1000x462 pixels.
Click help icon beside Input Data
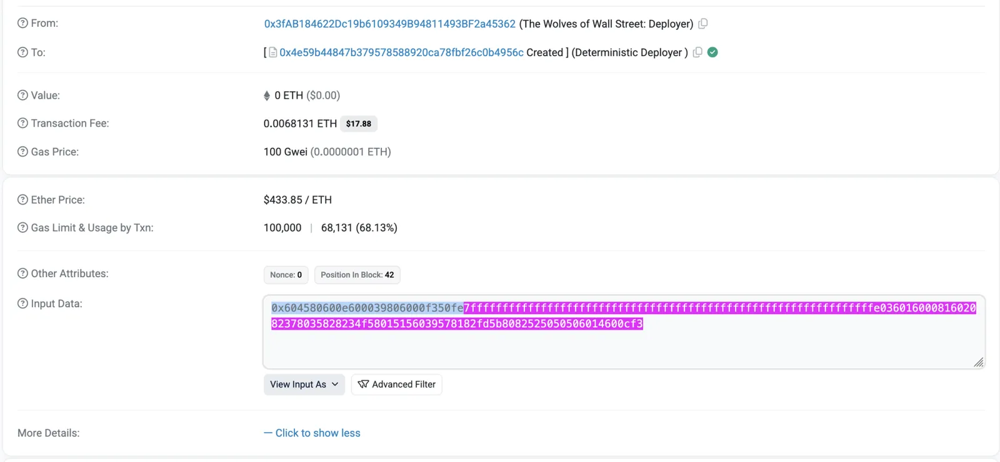tap(22, 303)
